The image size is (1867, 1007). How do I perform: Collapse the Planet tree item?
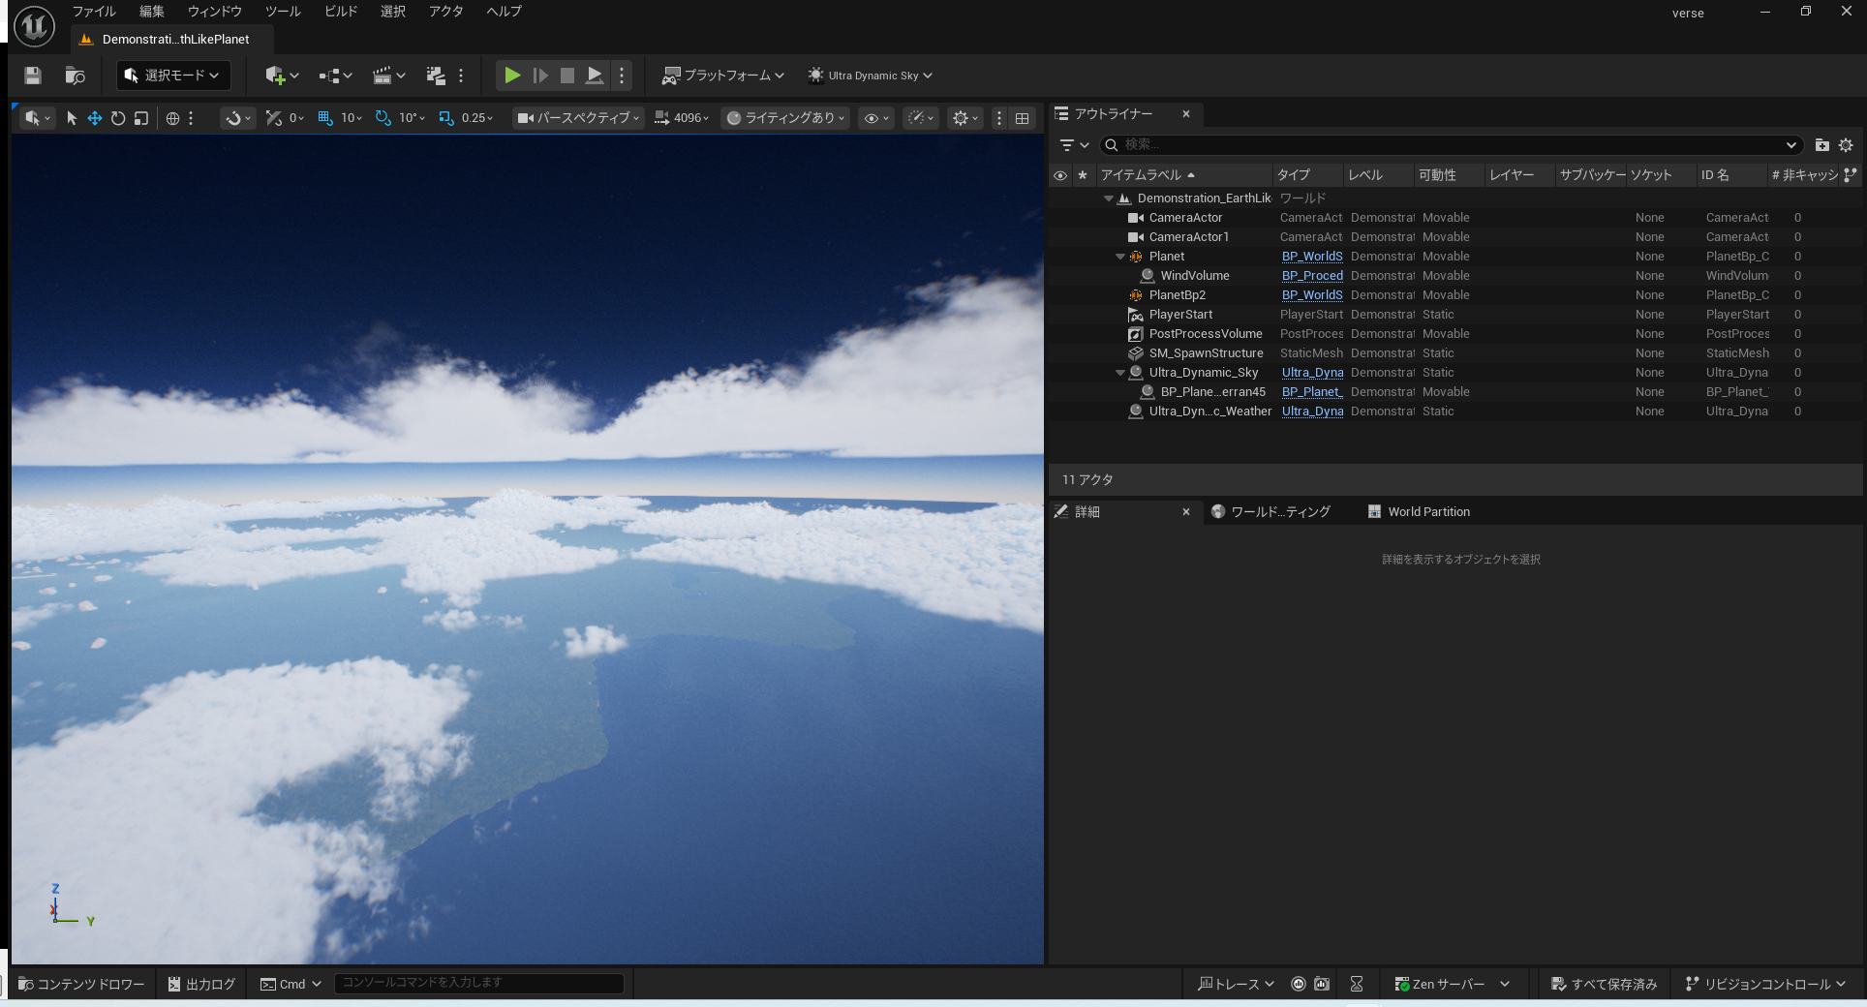click(x=1120, y=257)
